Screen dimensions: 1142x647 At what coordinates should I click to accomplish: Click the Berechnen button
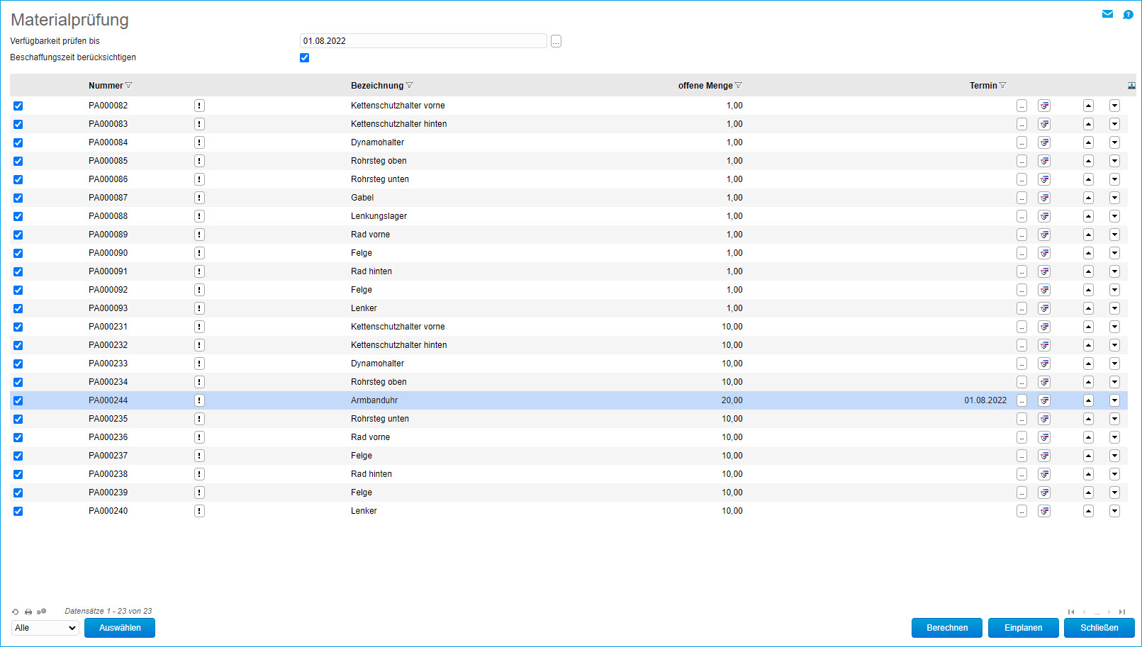click(947, 628)
